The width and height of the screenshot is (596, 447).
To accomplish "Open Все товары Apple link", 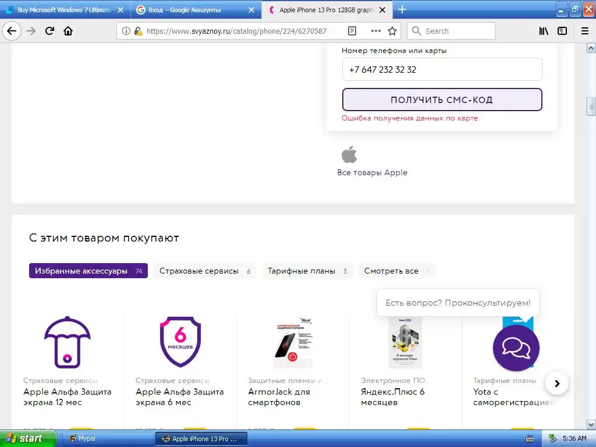I will 372,172.
